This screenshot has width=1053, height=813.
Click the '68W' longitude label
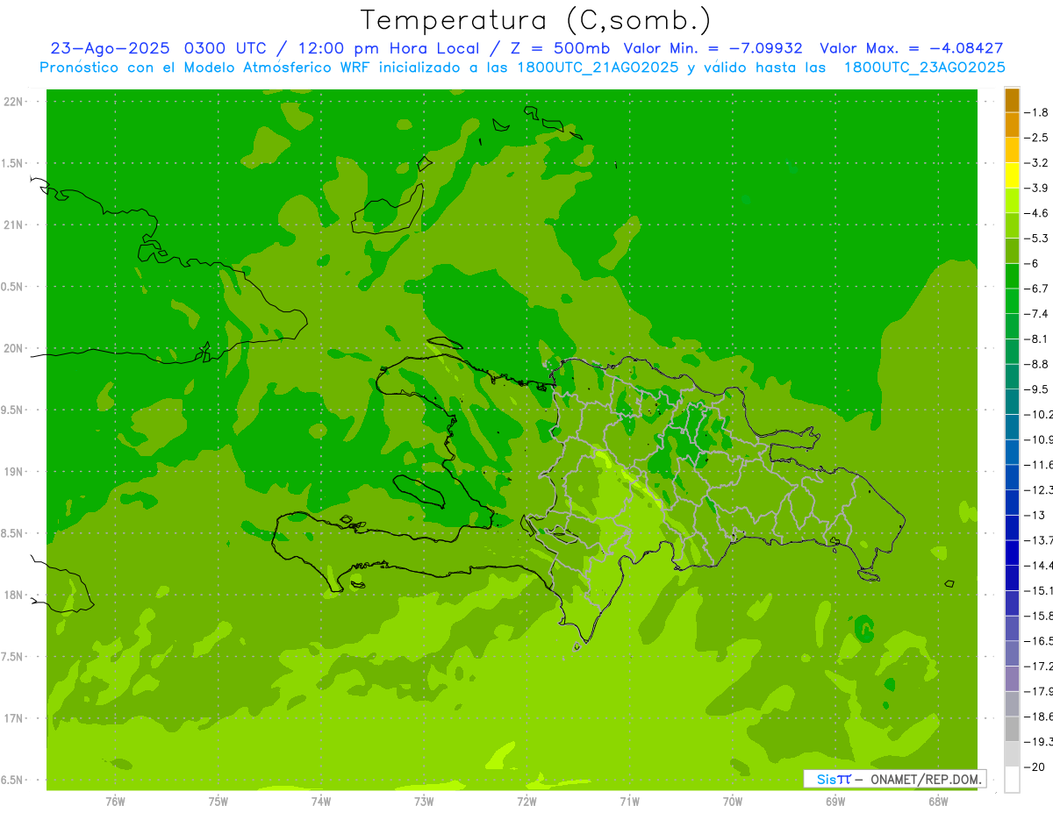(x=938, y=802)
